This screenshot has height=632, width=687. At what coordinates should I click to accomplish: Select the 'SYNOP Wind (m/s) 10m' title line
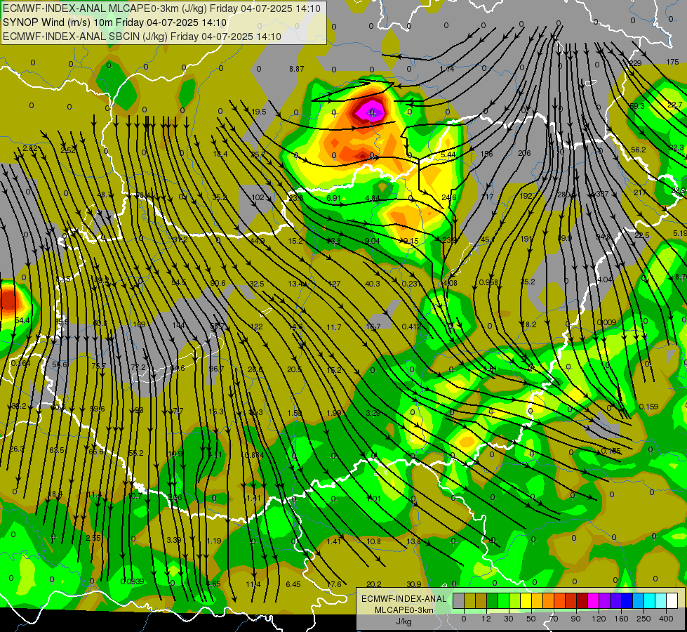click(115, 22)
